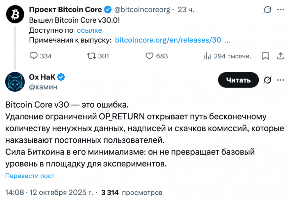Open the more options menu on Ox HaK post
The image size is (291, 201).
pos(281,80)
